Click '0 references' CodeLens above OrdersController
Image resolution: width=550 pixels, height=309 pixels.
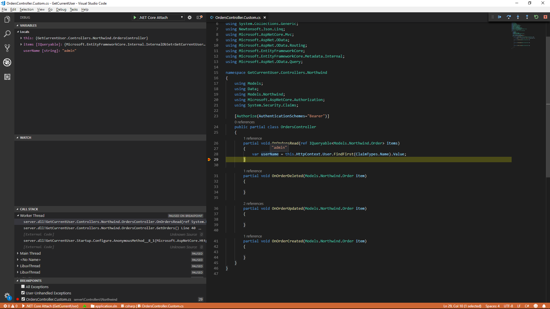tap(245, 122)
